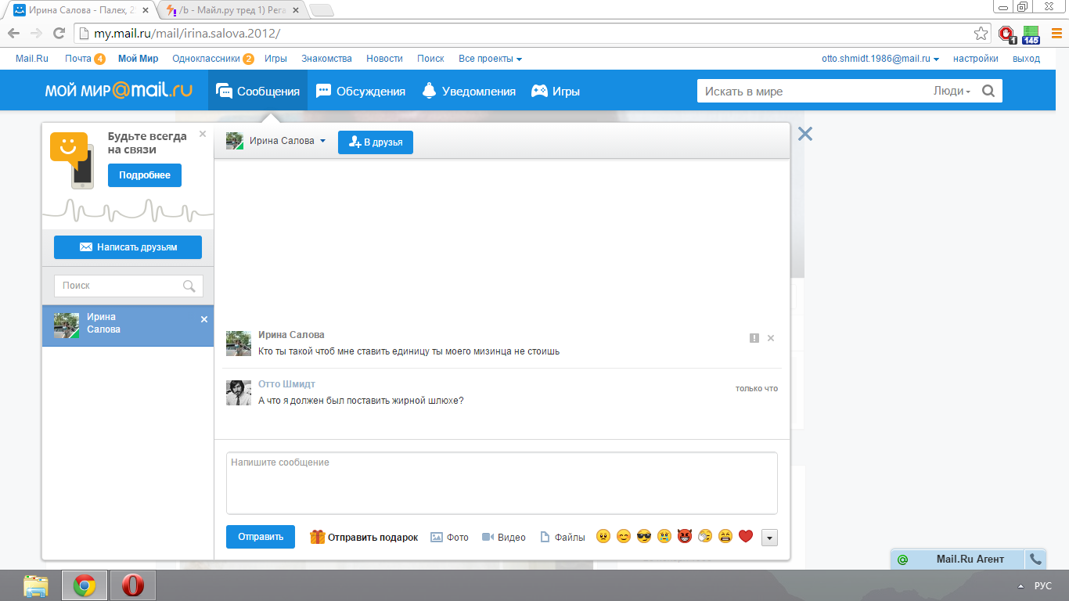Switch to Opera in the taskbar
This screenshot has width=1069, height=601.
pyautogui.click(x=133, y=585)
